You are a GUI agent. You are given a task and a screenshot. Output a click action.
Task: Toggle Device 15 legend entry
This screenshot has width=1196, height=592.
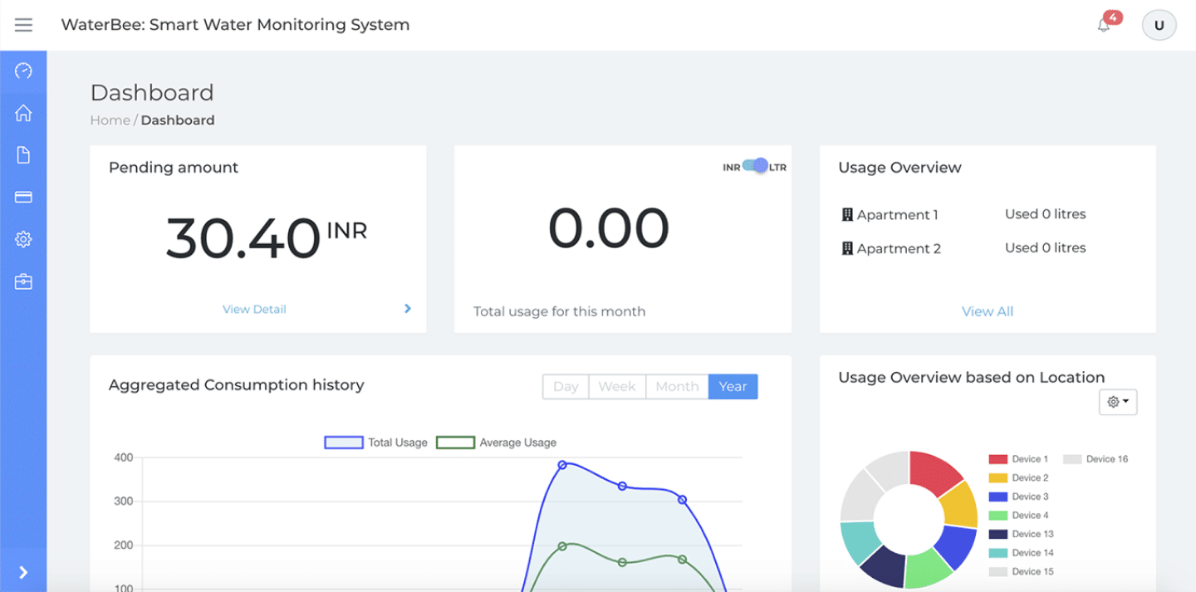point(1021,572)
